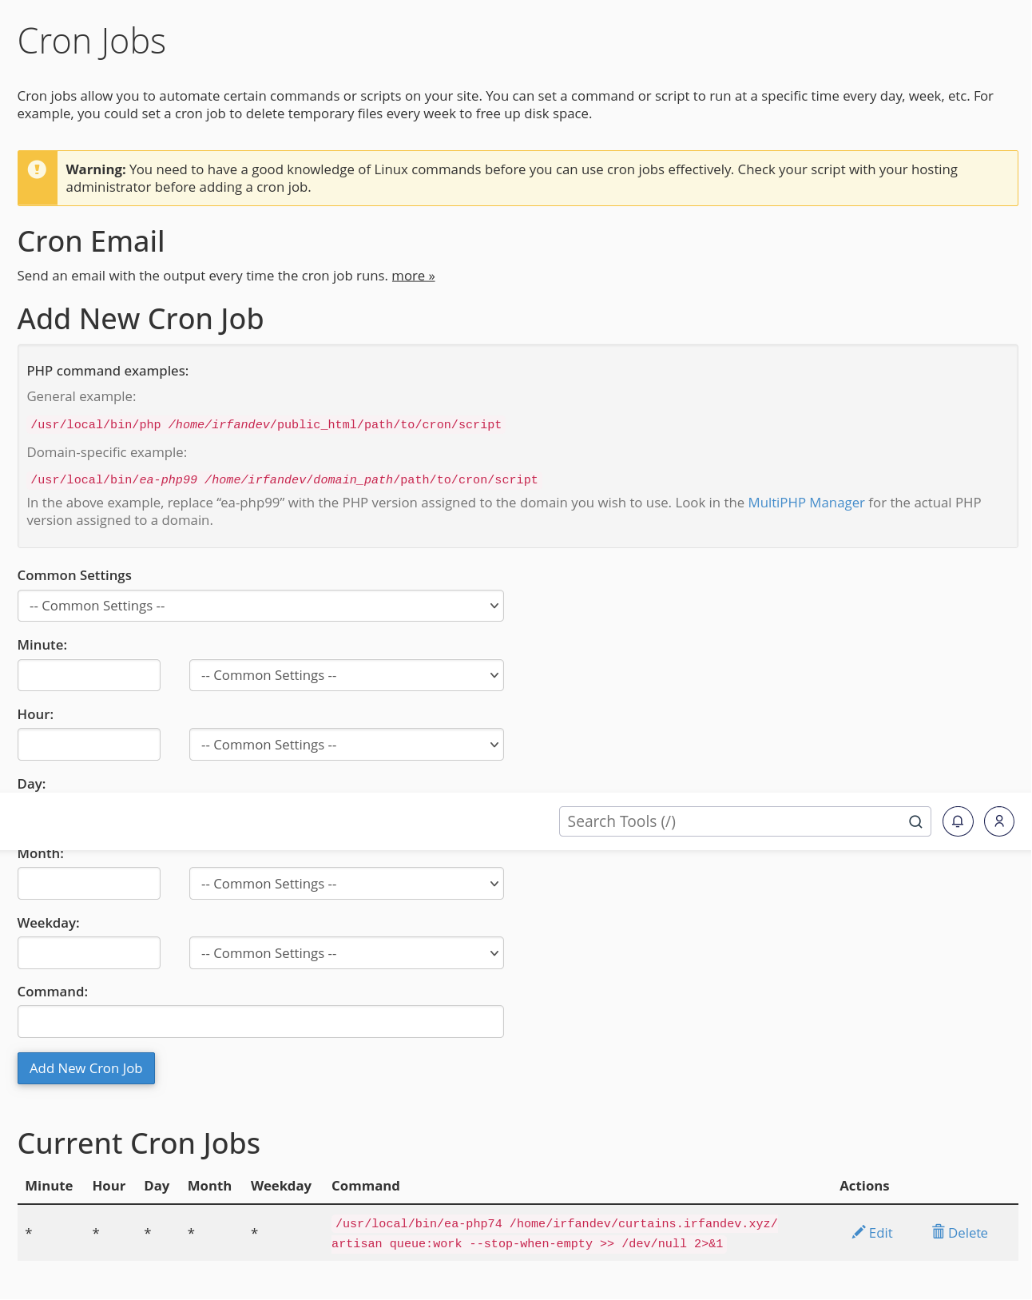The height and width of the screenshot is (1300, 1032).
Task: Follow the MultiPHP Manager link
Action: pyautogui.click(x=806, y=503)
